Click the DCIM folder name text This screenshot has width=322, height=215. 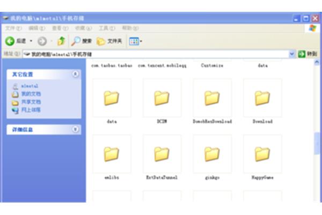point(162,121)
